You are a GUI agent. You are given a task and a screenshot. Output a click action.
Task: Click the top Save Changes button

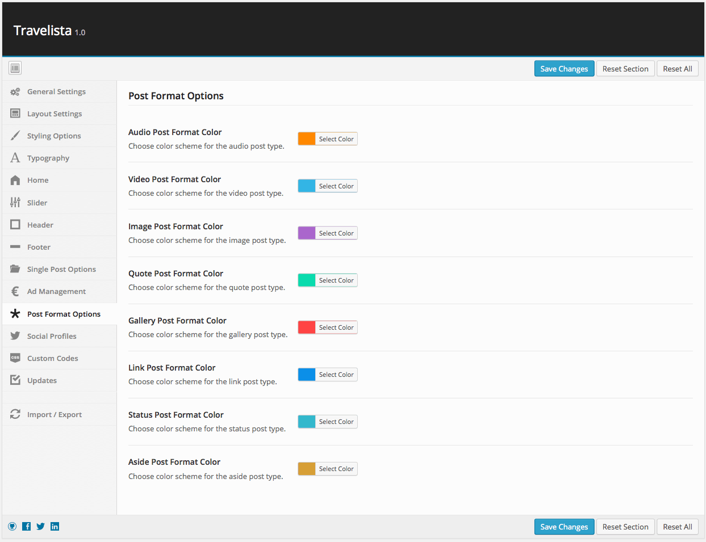[564, 69]
